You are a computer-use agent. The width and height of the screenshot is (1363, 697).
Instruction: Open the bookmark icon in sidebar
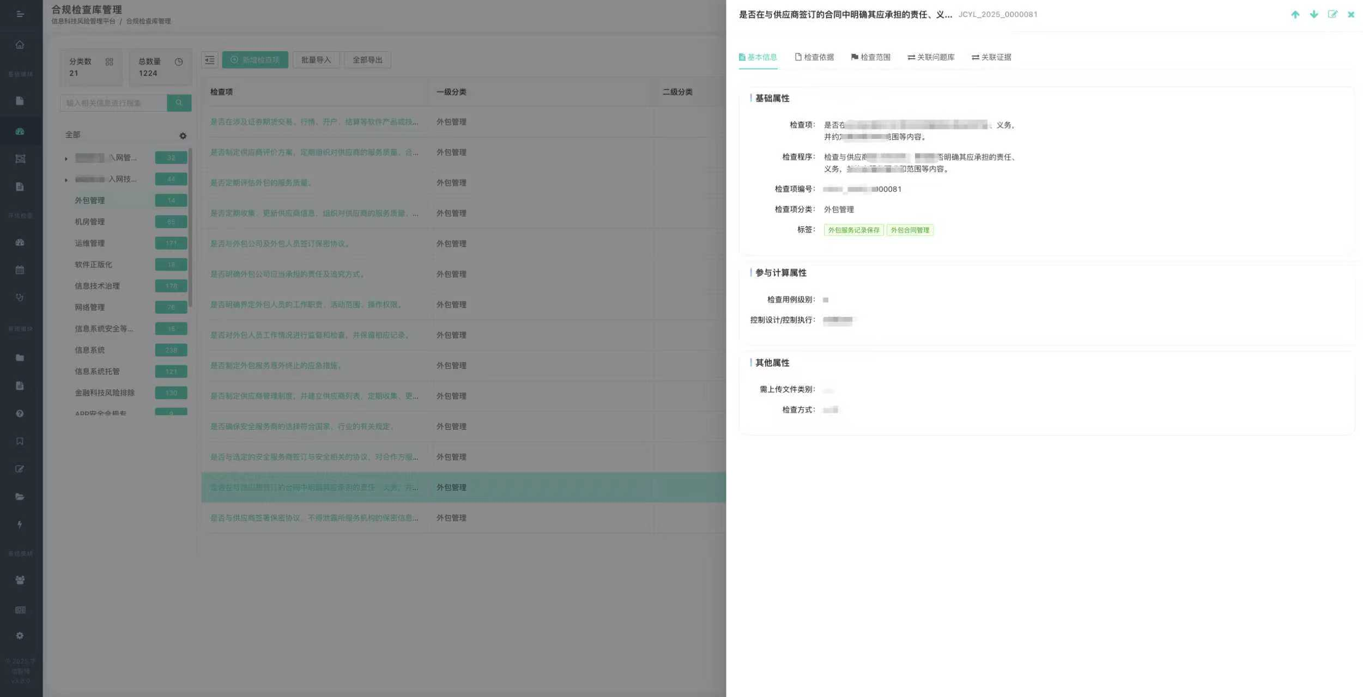pos(20,441)
